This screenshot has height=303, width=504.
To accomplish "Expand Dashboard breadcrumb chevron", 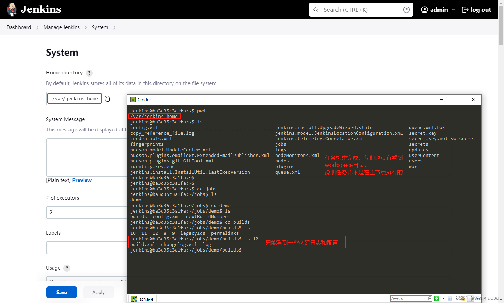I will [x=37, y=27].
